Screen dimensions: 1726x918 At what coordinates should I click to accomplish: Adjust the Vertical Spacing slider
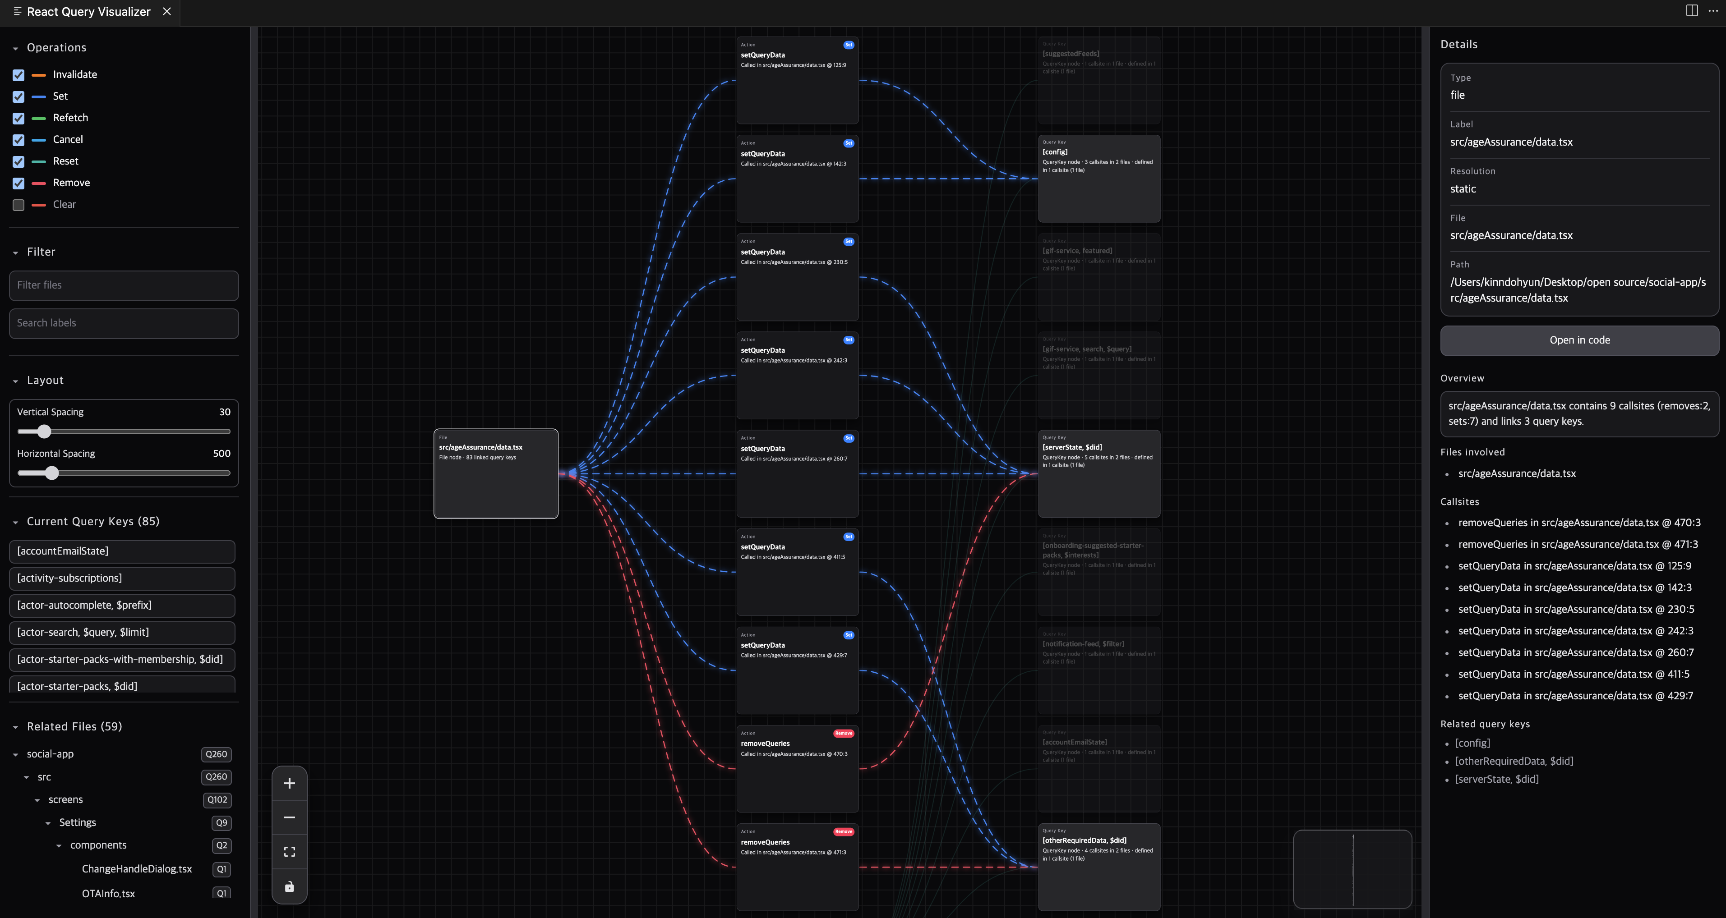click(45, 432)
